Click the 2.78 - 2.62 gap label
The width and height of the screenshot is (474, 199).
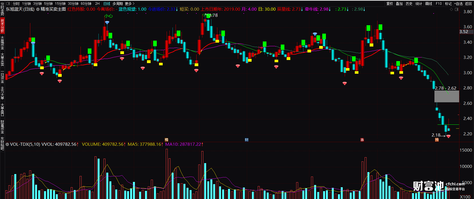click(446, 88)
